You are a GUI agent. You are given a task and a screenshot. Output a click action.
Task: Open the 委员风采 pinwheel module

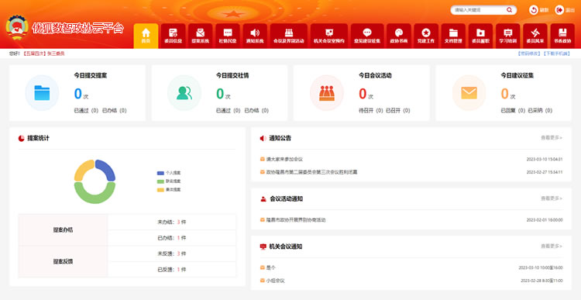[535, 36]
